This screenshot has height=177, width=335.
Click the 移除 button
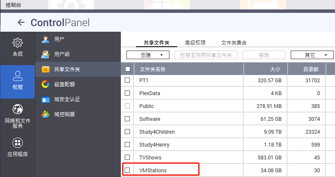264,55
